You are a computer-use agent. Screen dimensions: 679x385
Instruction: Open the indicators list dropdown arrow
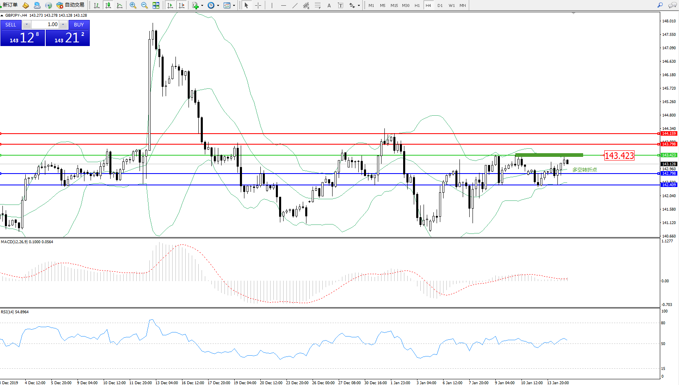click(202, 6)
